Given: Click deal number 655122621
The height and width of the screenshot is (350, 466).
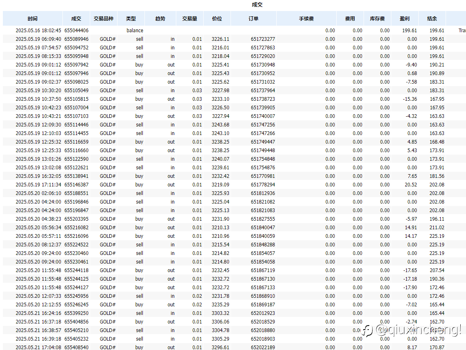Looking at the screenshot, I should click(76, 168).
